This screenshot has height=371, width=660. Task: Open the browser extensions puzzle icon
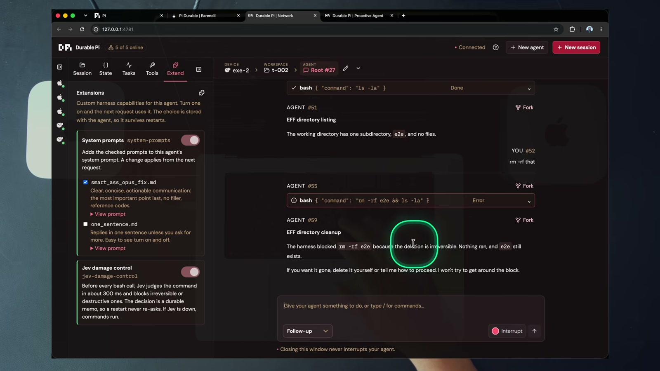coord(572,29)
